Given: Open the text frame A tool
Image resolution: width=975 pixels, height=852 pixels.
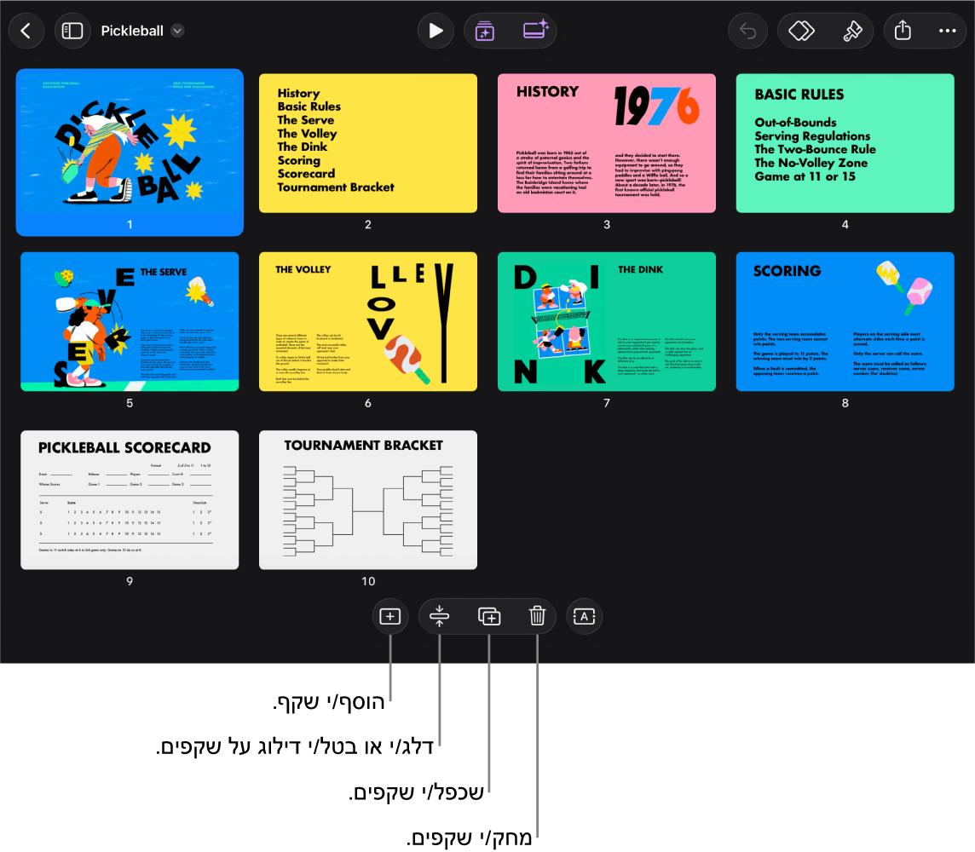Looking at the screenshot, I should pyautogui.click(x=585, y=617).
